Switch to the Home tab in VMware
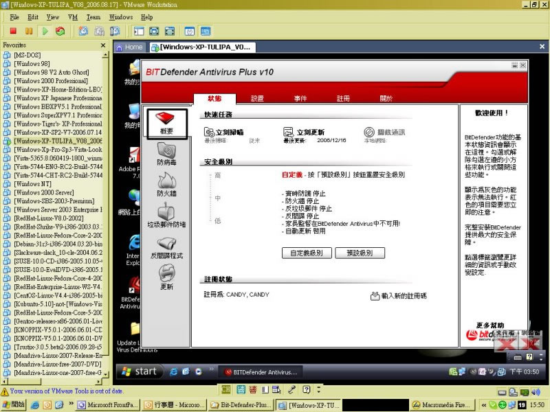This screenshot has height=412, width=550. [x=129, y=47]
